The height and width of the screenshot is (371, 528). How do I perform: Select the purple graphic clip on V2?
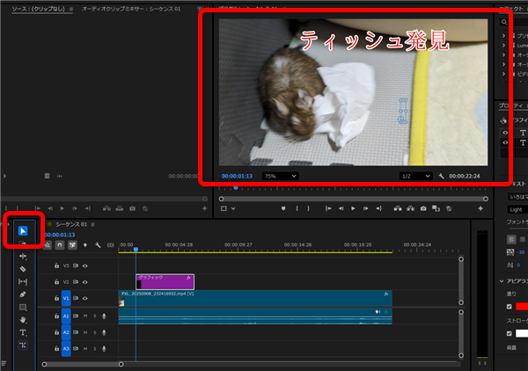pyautogui.click(x=165, y=282)
